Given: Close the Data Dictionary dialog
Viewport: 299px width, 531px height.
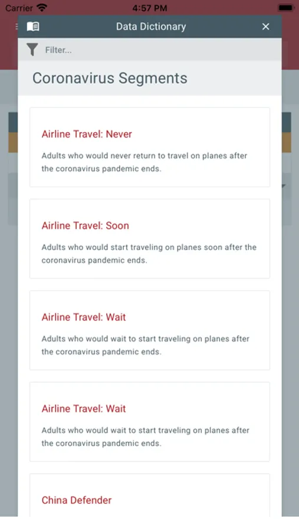Looking at the screenshot, I should click(x=266, y=27).
